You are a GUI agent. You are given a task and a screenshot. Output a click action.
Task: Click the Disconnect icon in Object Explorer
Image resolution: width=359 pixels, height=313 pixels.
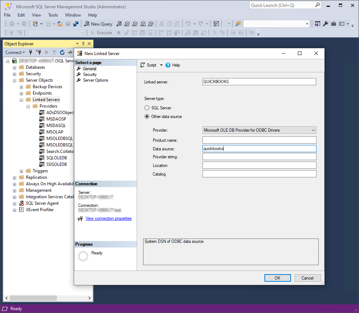[x=39, y=52]
